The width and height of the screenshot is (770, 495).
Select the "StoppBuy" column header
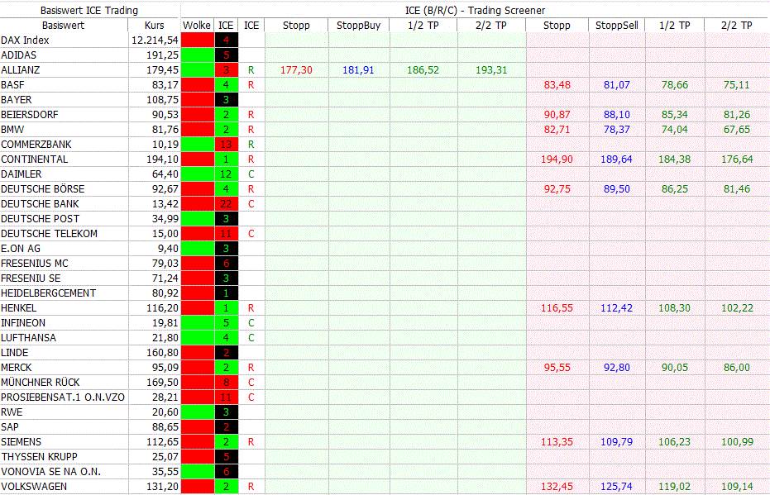[358, 26]
